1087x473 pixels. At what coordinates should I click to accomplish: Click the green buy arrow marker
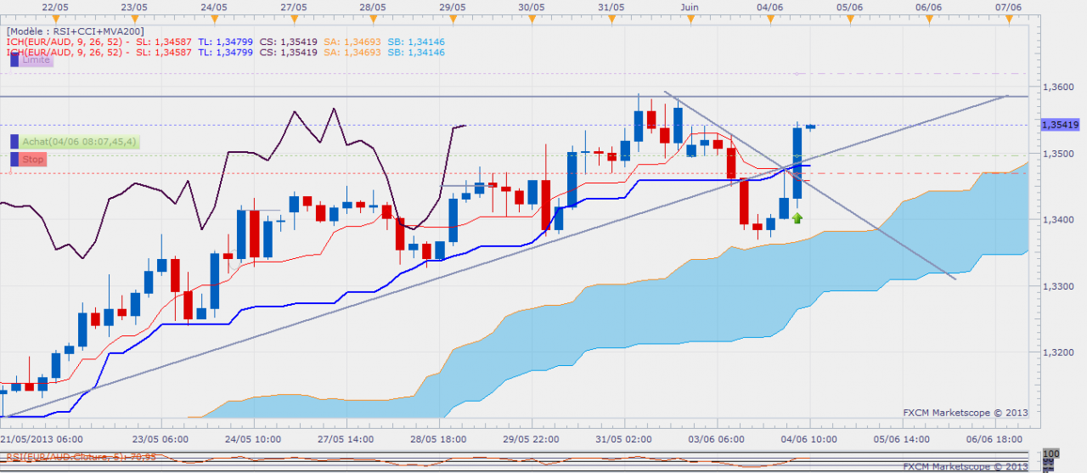[x=797, y=219]
